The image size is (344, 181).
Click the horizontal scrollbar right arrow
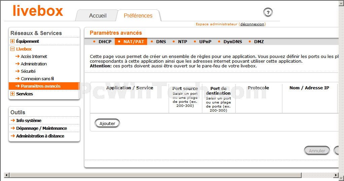[x=336, y=175]
